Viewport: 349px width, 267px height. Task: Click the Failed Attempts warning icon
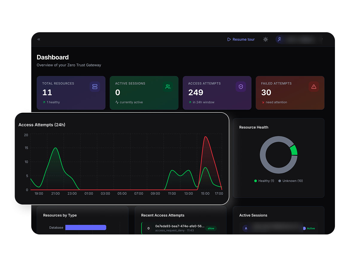[x=314, y=87]
